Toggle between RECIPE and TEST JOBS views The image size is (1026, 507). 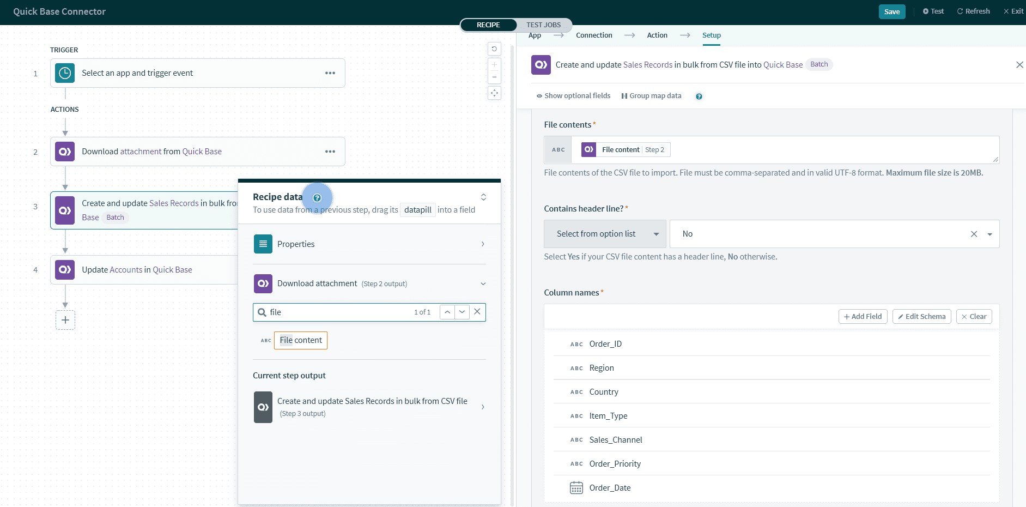tap(543, 25)
